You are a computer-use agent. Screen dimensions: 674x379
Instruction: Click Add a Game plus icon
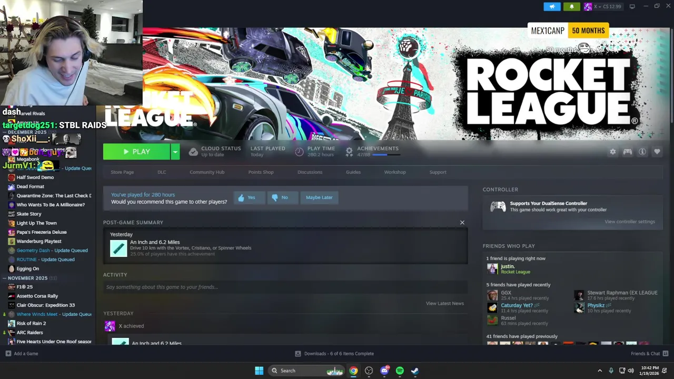(8, 354)
